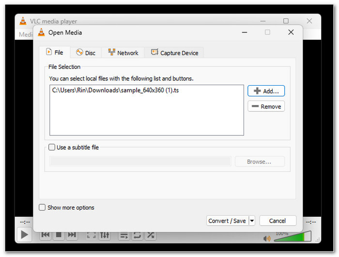Click the remaining time label in VLC
Image resolution: width=339 pixels, height=257 pixels.
[x=311, y=222]
